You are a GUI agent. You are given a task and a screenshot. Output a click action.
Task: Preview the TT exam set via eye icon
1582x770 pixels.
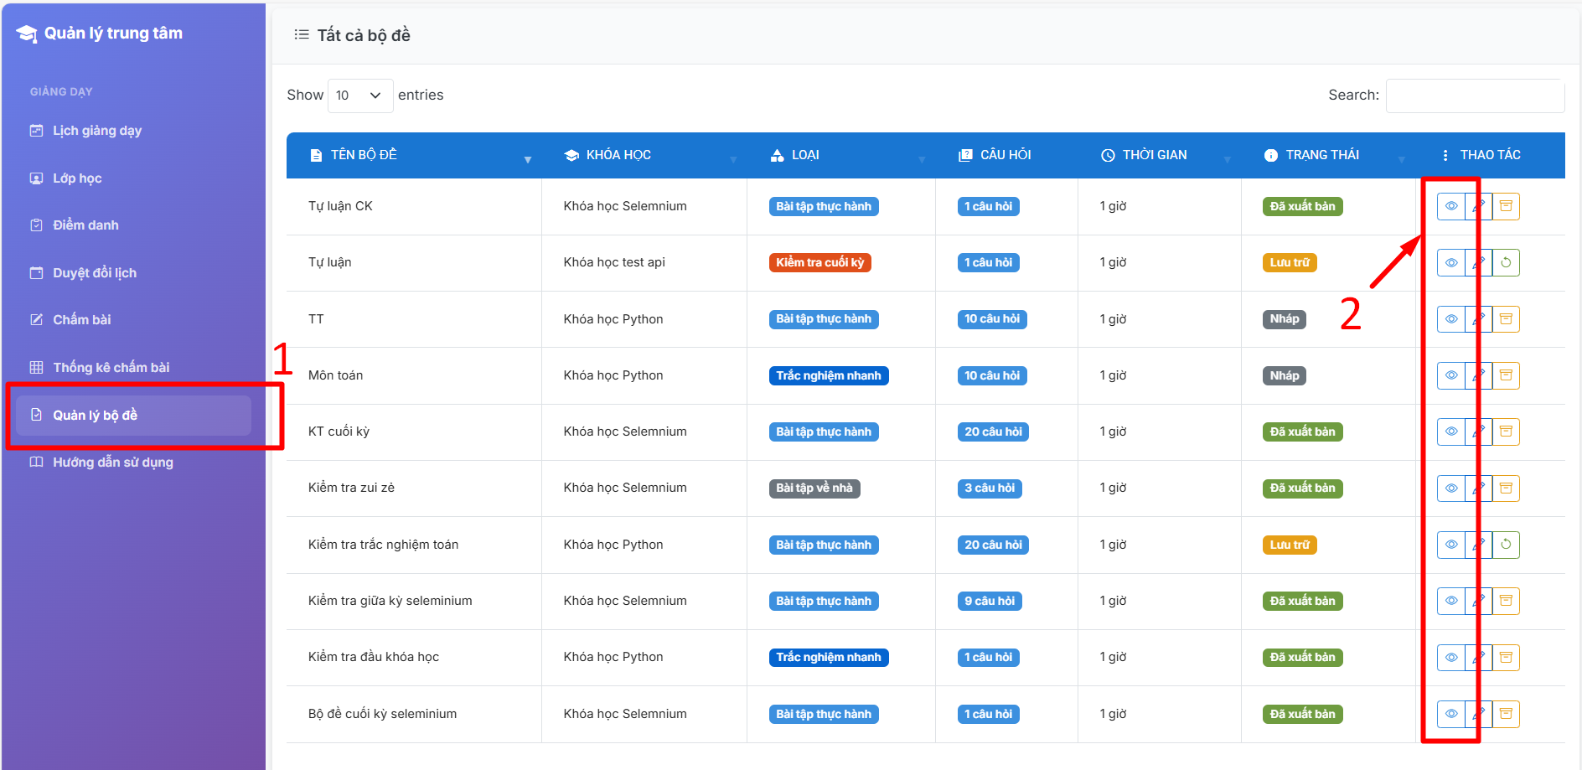[x=1450, y=319]
